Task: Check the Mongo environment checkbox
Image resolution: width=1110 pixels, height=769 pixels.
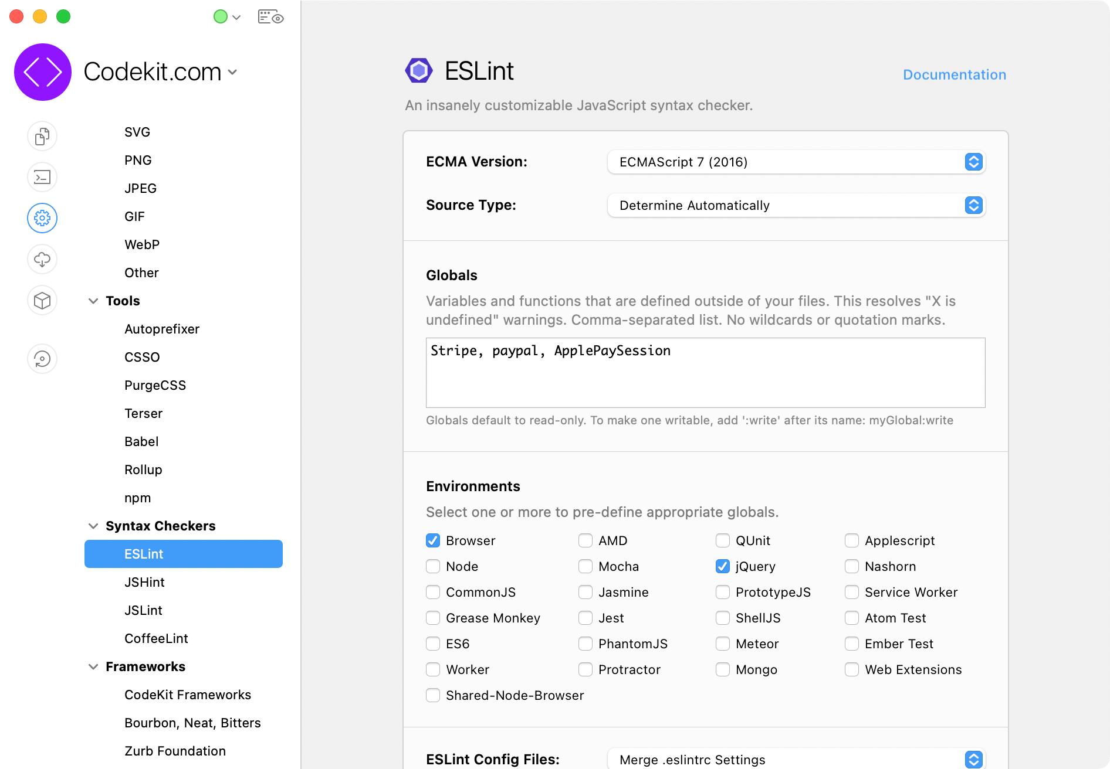Action: pyautogui.click(x=723, y=669)
